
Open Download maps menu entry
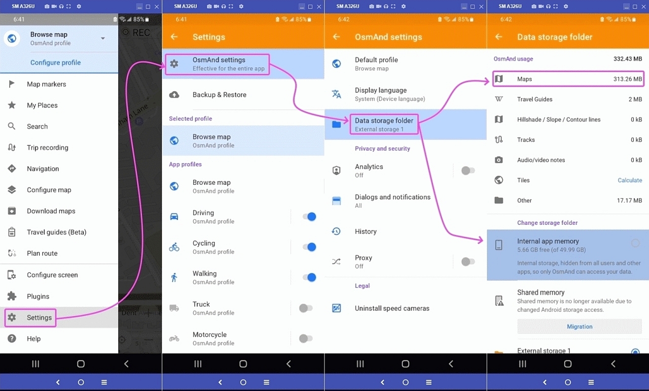click(59, 211)
